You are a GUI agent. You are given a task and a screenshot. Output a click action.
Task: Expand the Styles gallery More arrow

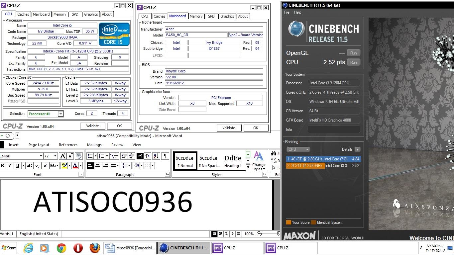pyautogui.click(x=248, y=167)
